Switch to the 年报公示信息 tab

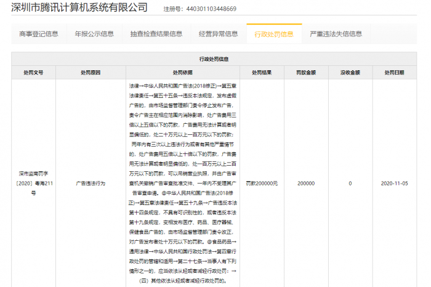click(94, 34)
